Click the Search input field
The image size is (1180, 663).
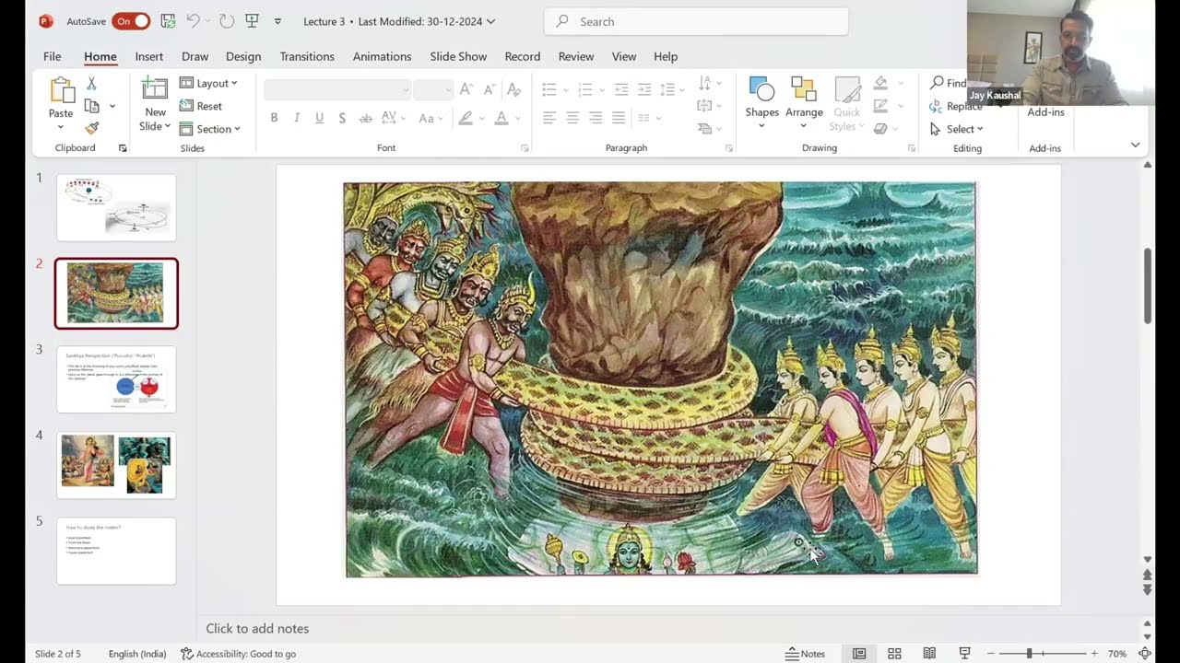coord(696,21)
